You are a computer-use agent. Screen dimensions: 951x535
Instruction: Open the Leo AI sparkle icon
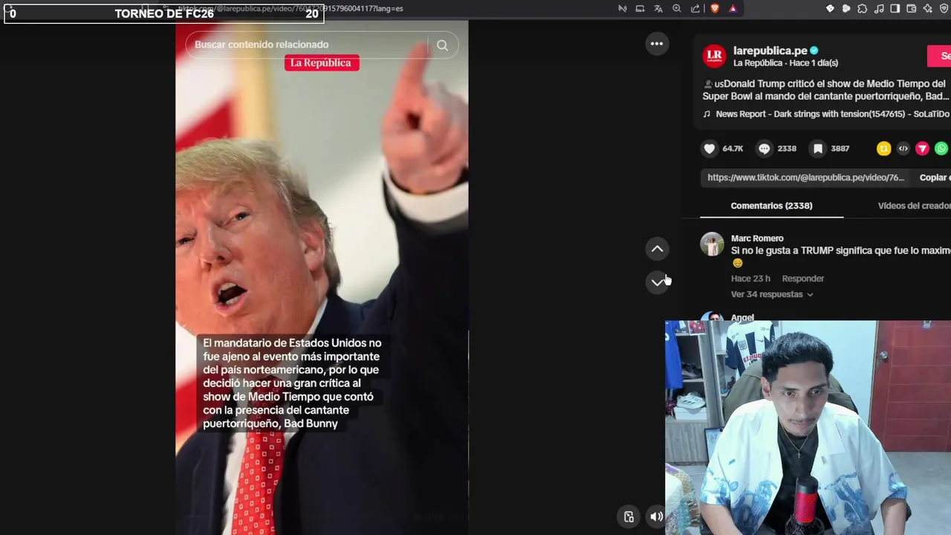(x=928, y=9)
